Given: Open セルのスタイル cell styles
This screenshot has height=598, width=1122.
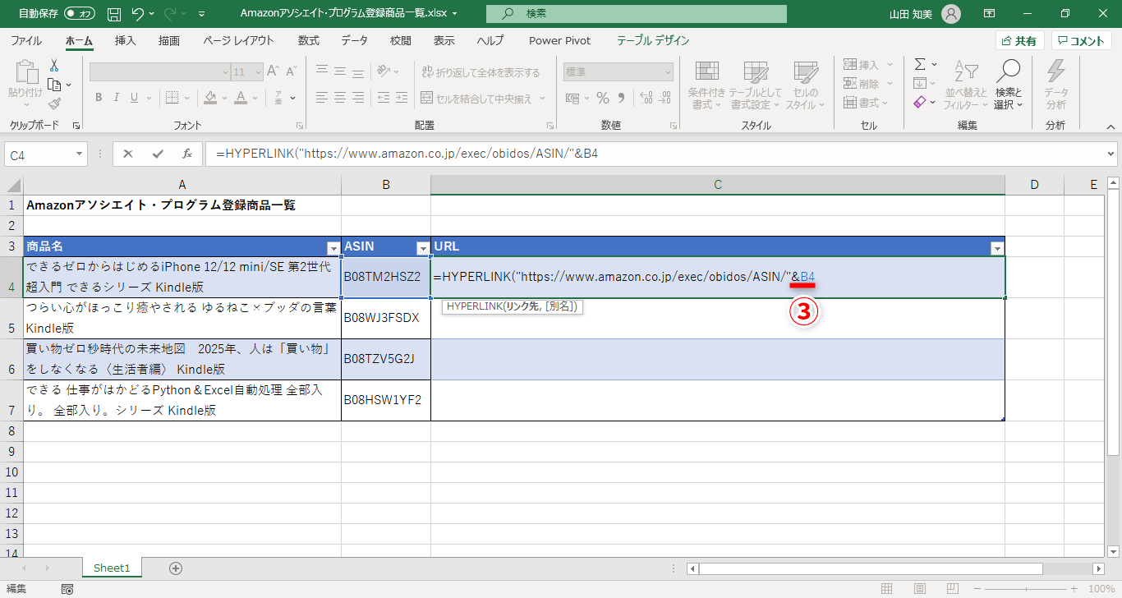Looking at the screenshot, I should pyautogui.click(x=805, y=85).
